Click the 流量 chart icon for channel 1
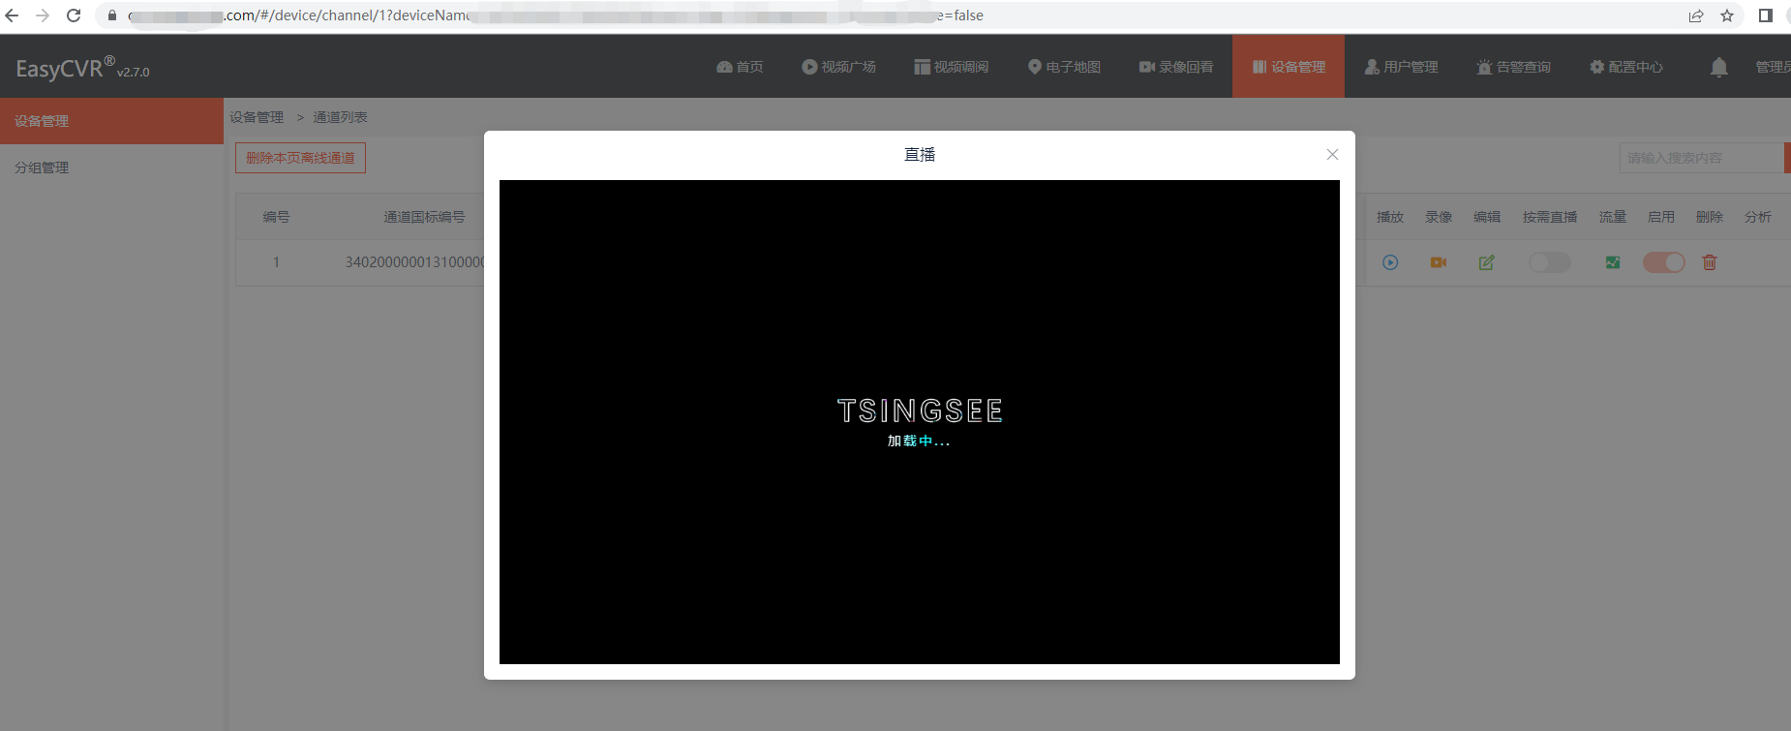 point(1613,262)
